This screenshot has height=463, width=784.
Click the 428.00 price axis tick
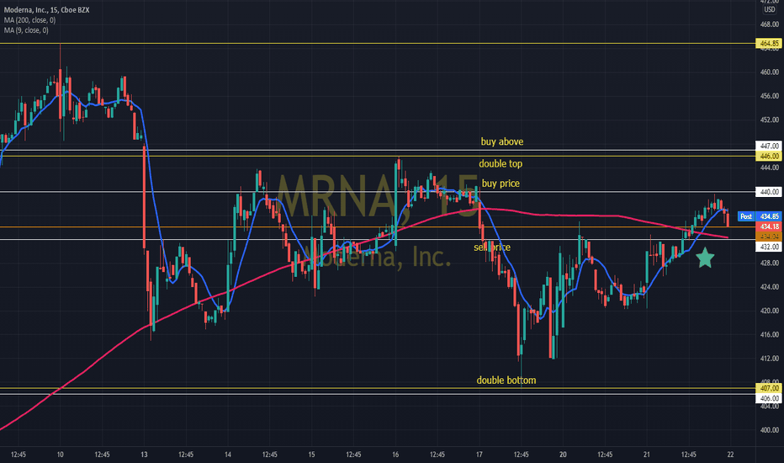(x=769, y=263)
